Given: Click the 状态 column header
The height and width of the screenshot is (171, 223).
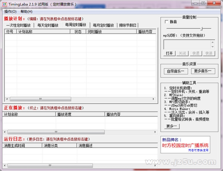Looking at the screenshot, I should pyautogui.click(x=78, y=32).
